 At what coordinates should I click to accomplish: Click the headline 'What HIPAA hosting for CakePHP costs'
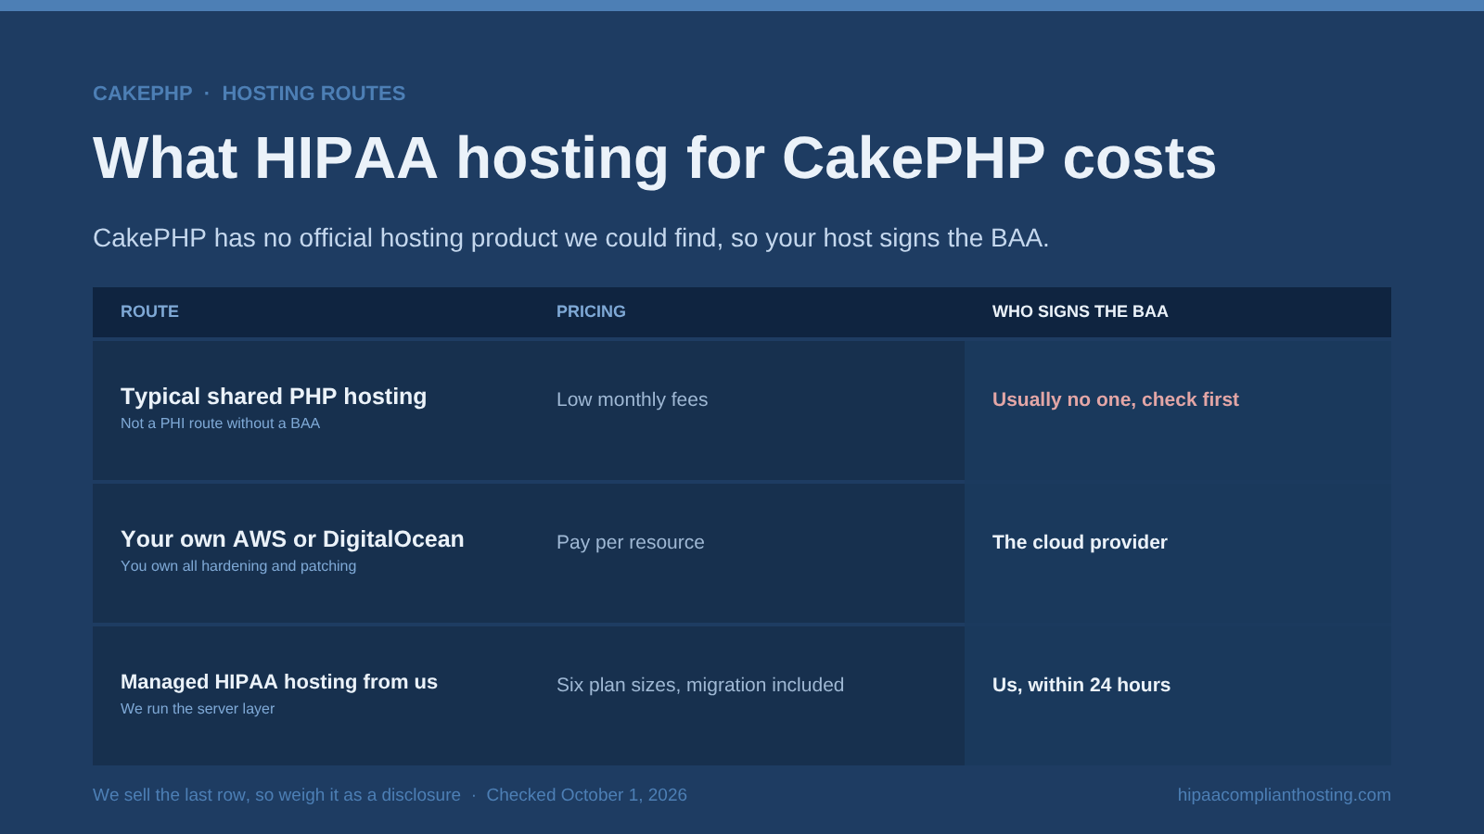point(655,158)
